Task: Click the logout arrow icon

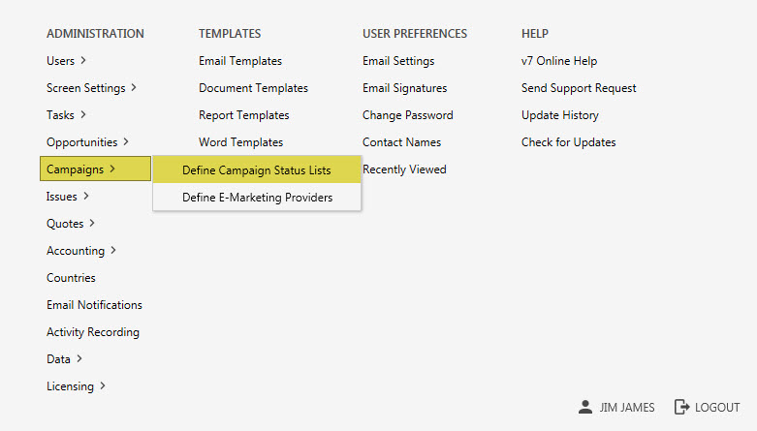Action: point(681,408)
